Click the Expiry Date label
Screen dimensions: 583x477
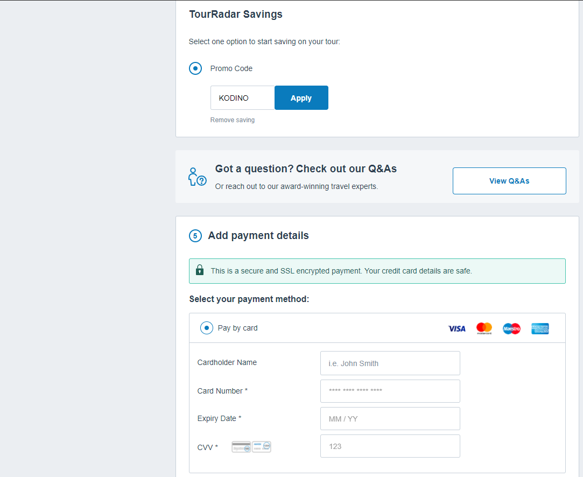(220, 418)
